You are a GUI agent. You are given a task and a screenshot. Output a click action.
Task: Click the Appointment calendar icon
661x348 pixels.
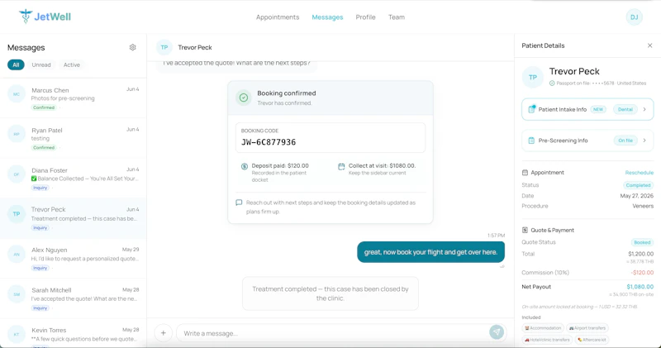tap(525, 173)
